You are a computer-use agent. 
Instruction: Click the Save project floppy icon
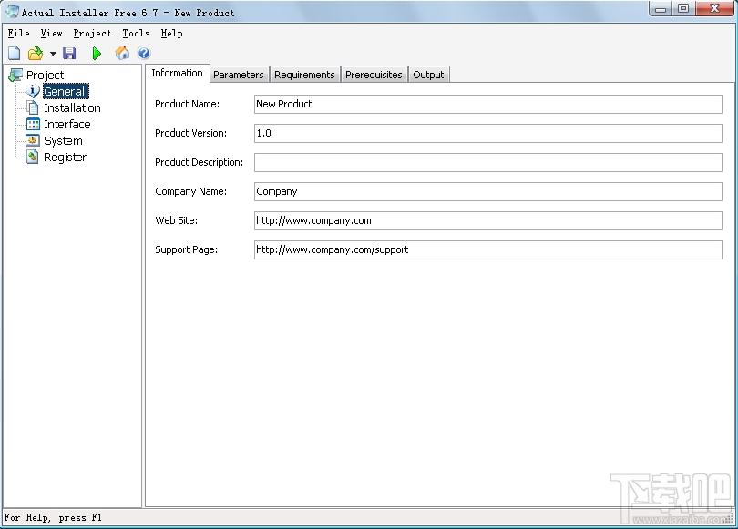[69, 53]
